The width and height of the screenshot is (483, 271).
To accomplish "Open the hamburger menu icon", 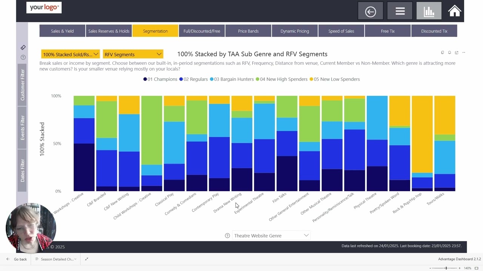I will pos(400,11).
